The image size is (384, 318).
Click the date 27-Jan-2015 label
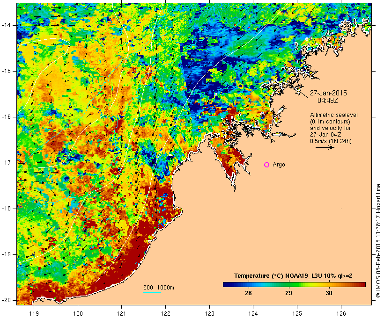(x=328, y=93)
